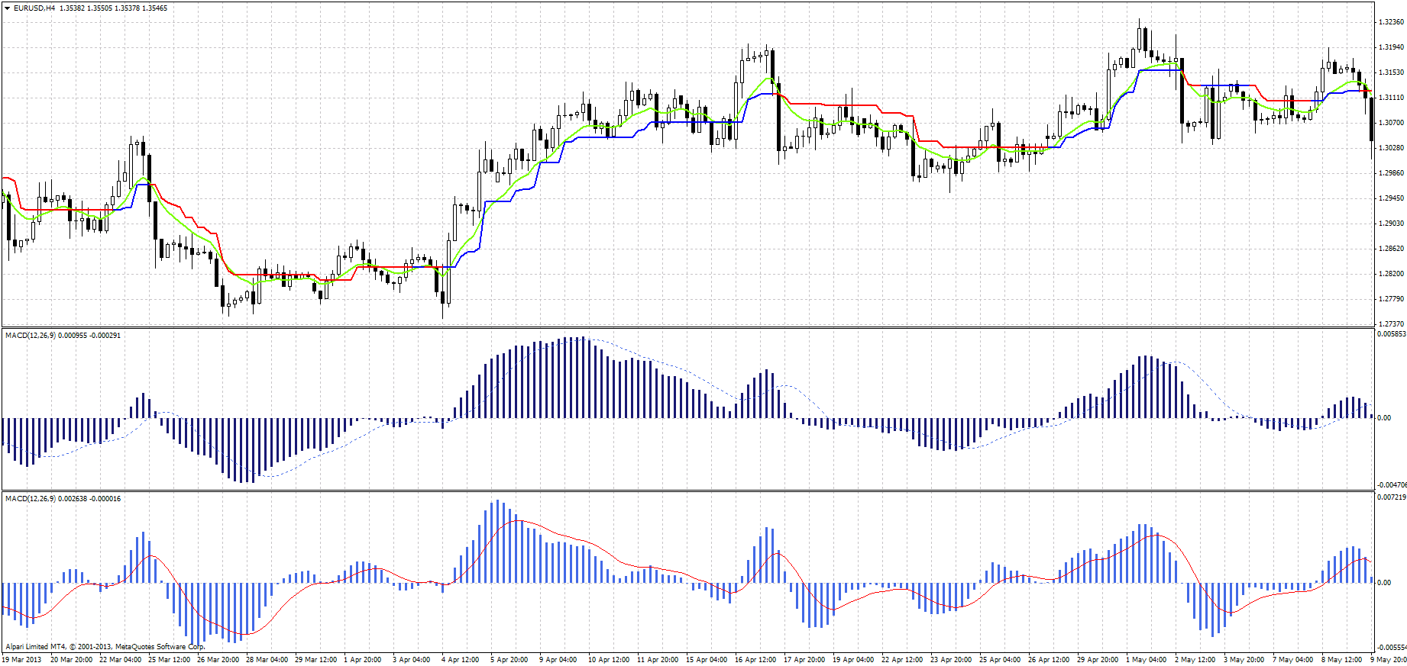Image resolution: width=1407 pixels, height=666 pixels.
Task: Click the -0.005554 value on the lower MACD scale
Action: point(1392,648)
